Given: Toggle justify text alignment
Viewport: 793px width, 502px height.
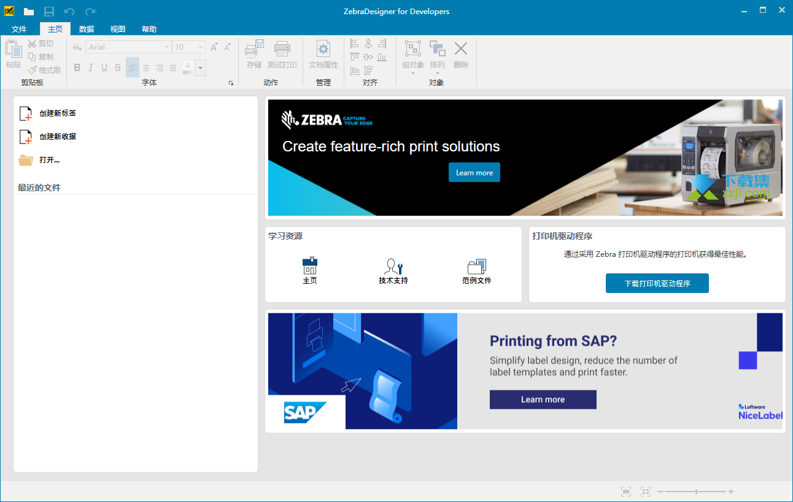Looking at the screenshot, I should coord(173,67).
